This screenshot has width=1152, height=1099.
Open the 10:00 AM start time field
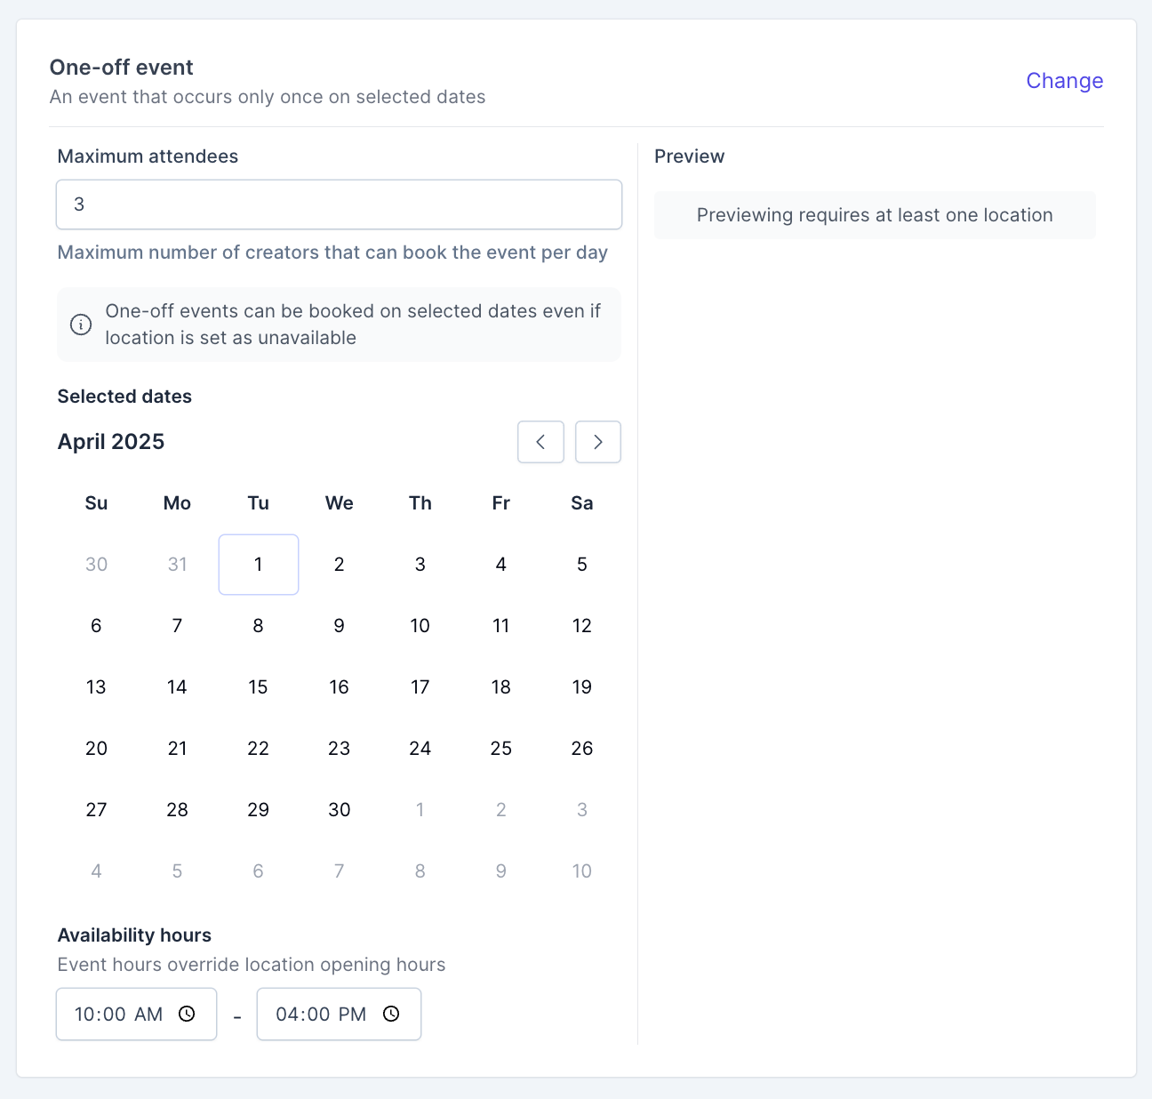click(x=119, y=1014)
